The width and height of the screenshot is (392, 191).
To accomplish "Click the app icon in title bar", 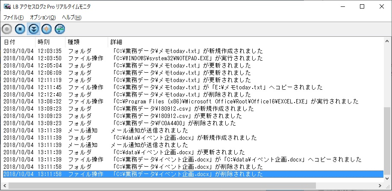I will (x=7, y=7).
